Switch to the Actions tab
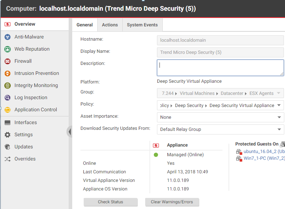 (x=110, y=25)
